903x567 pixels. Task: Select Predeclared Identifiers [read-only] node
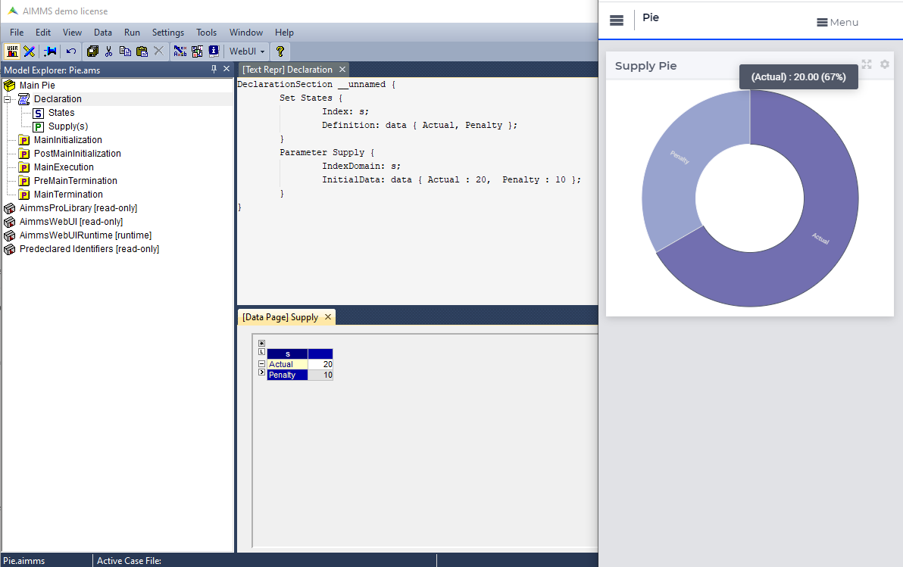pyautogui.click(x=89, y=248)
